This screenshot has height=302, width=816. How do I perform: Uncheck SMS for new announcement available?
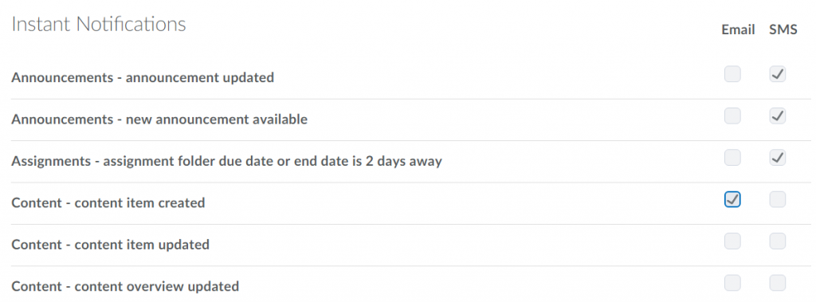(778, 116)
